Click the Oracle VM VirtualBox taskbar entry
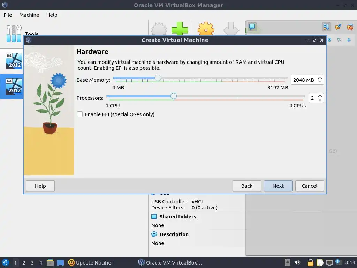Screen dimensions: 357x268 [170, 262]
